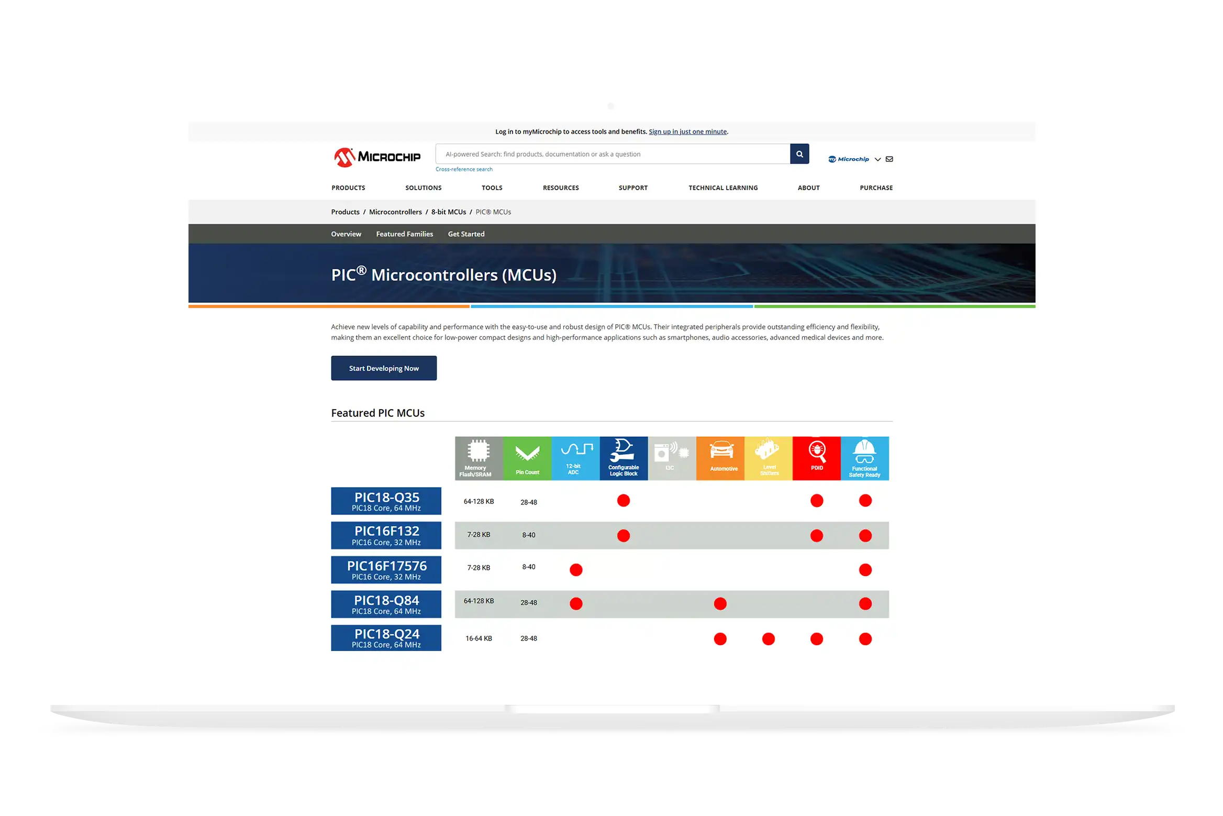Open the PIC18-Q24 product family

[386, 638]
